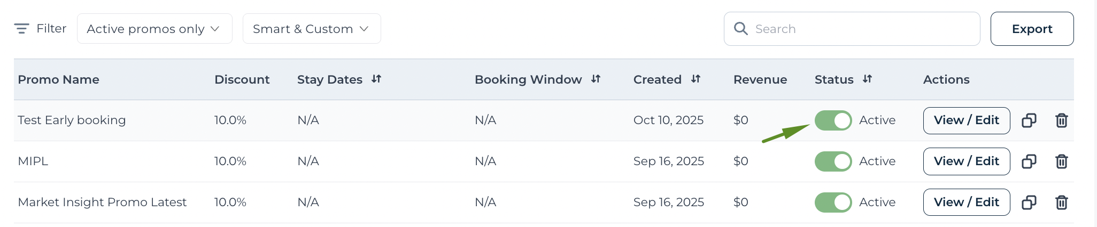Open View / Edit for MIPL
Image resolution: width=1097 pixels, height=227 pixels.
pos(966,161)
